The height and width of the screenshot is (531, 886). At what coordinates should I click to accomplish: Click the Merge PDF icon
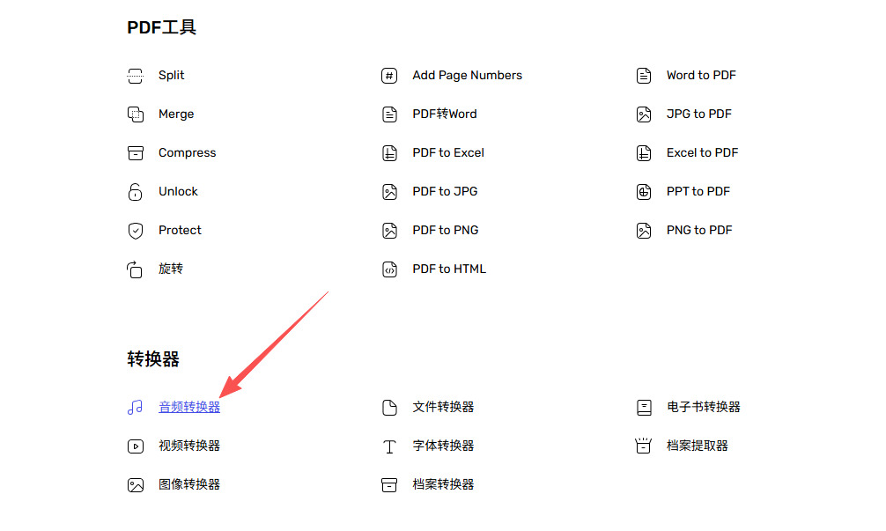135,114
